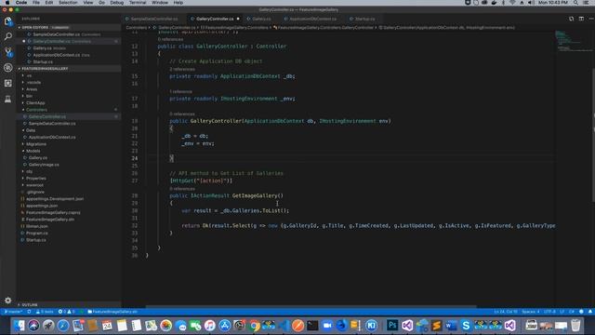Open the Selection menu
This screenshot has height=335, width=595.
click(68, 3)
